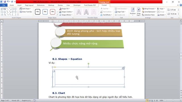Select the Isosceles Triangle shape
Viewport: 182px width, 102px height.
tap(5, 12)
